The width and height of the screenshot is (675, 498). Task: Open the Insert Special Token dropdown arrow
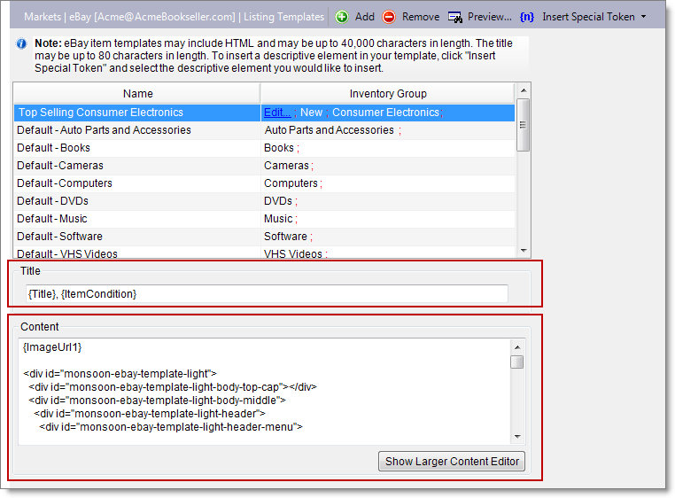pyautogui.click(x=643, y=17)
